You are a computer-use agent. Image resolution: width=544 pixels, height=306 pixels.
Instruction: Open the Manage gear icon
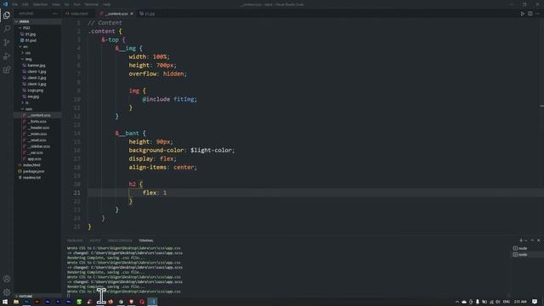(7, 292)
